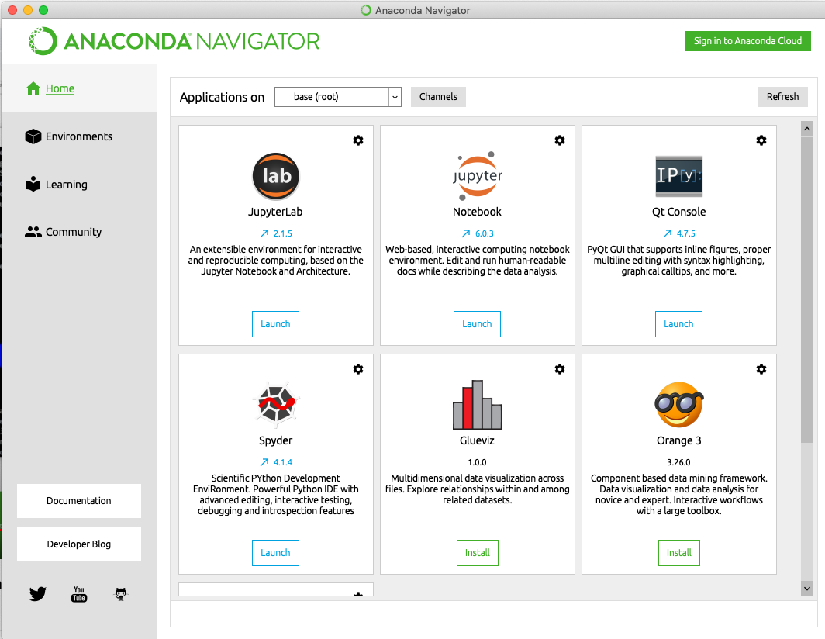
Task: Launch Spyder
Action: pos(276,553)
